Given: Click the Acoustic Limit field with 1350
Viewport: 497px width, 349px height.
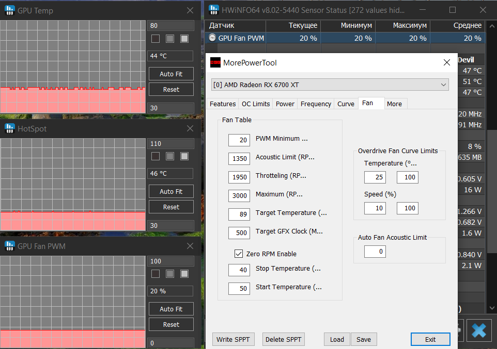Looking at the screenshot, I should click(x=239, y=159).
